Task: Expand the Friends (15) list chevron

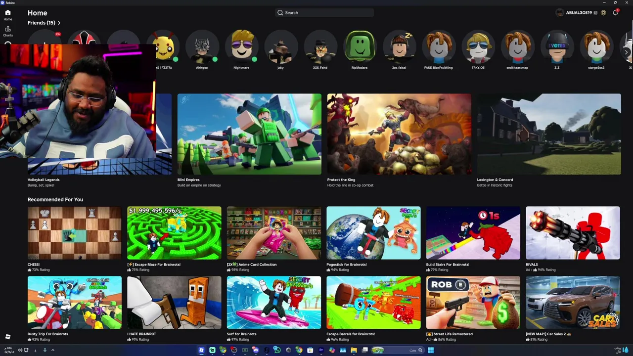Action: 59,23
